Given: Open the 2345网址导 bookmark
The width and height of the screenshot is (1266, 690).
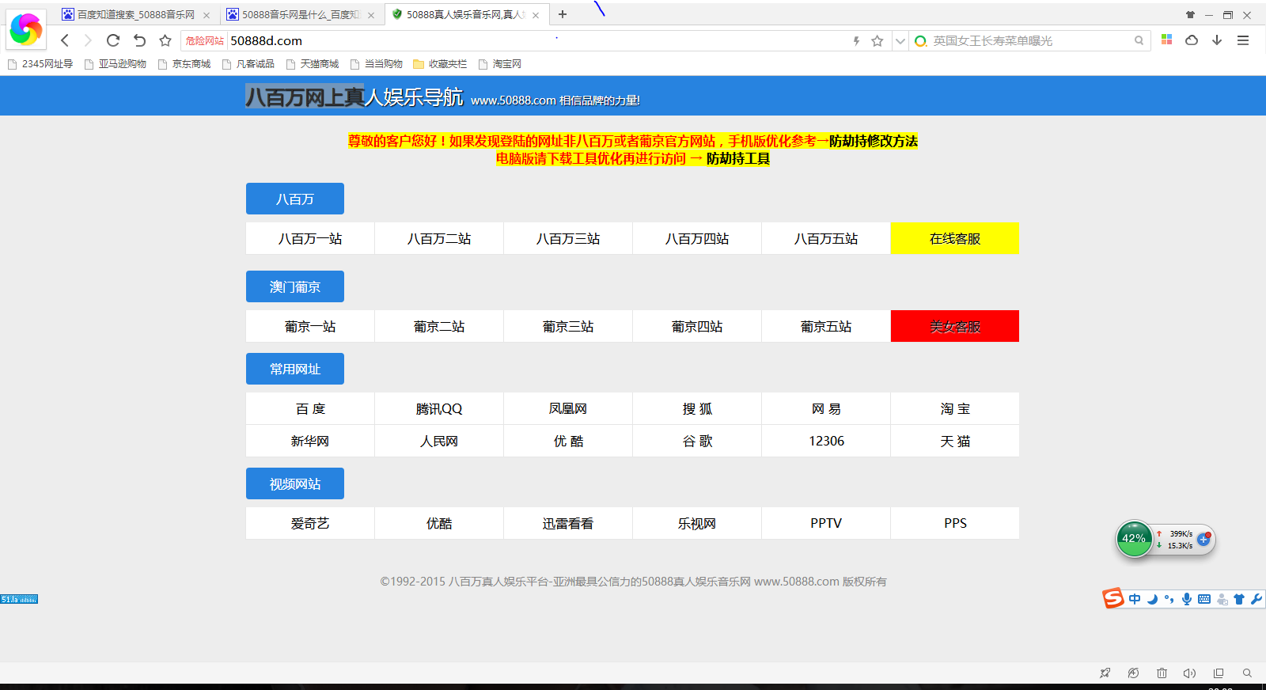Looking at the screenshot, I should [x=40, y=64].
